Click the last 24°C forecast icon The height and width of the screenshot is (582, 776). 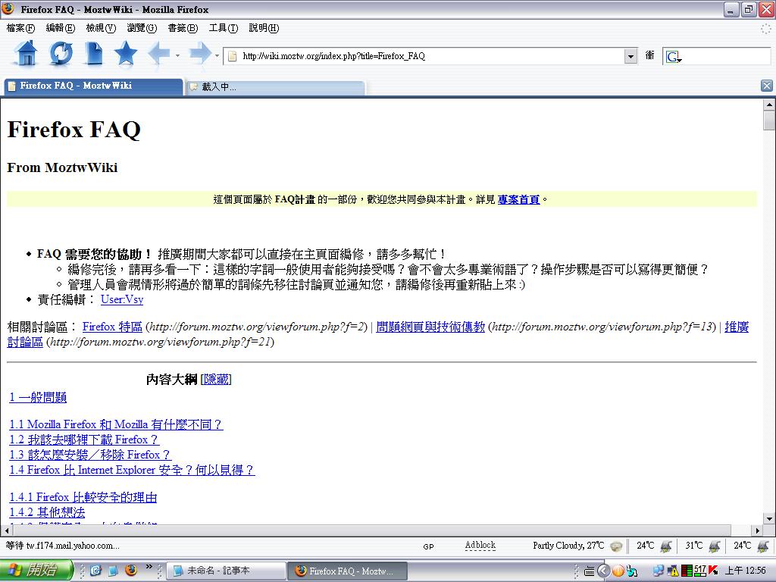pyautogui.click(x=762, y=546)
